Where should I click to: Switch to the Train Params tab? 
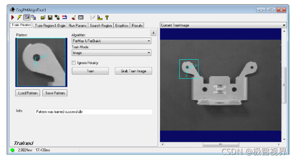point(21,25)
